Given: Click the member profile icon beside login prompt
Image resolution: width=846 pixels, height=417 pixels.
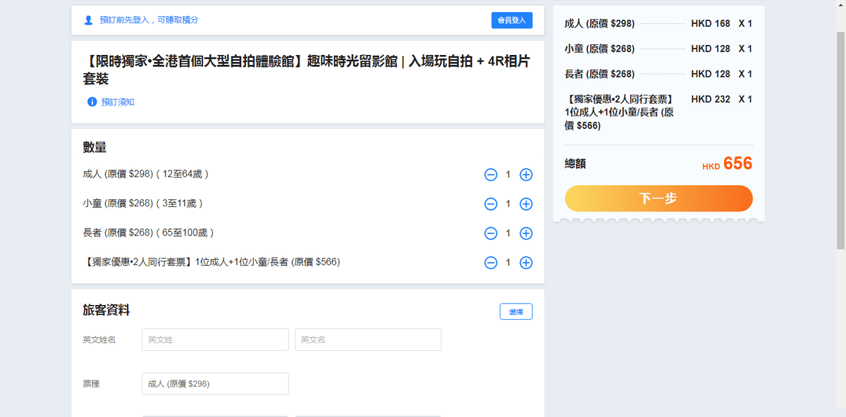Looking at the screenshot, I should click(x=88, y=20).
